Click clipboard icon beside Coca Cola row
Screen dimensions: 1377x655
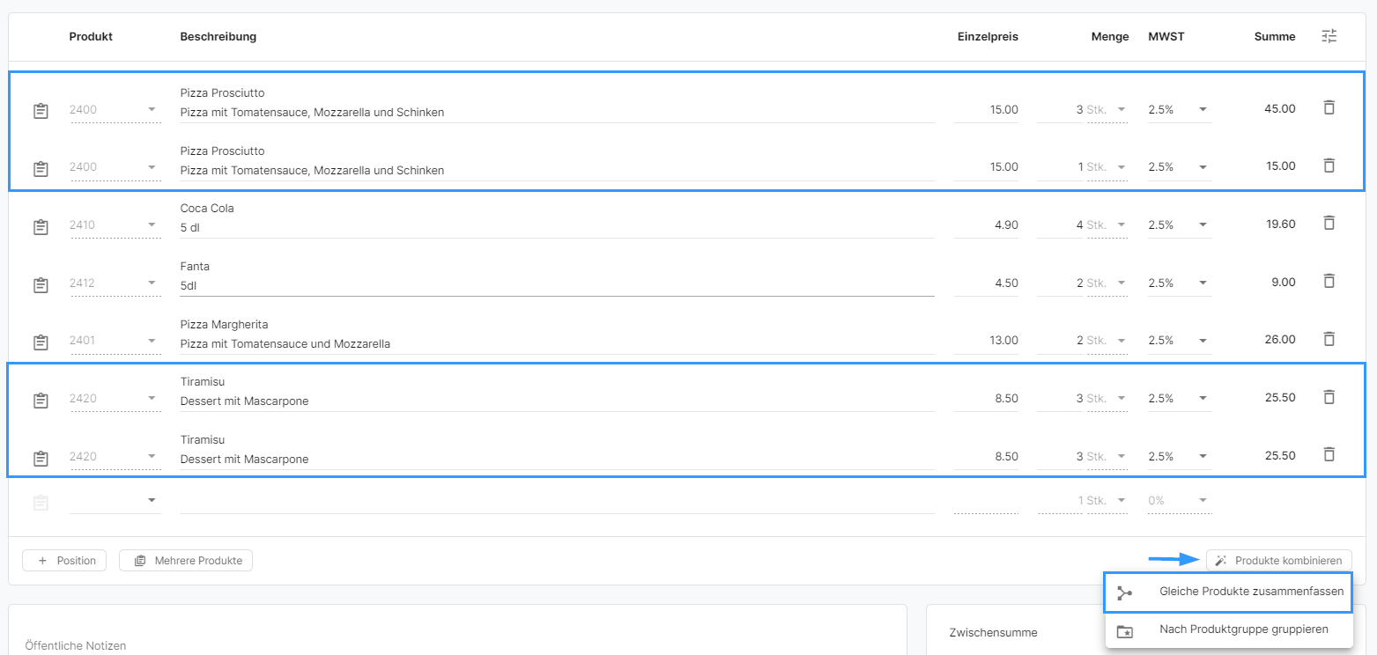[41, 226]
